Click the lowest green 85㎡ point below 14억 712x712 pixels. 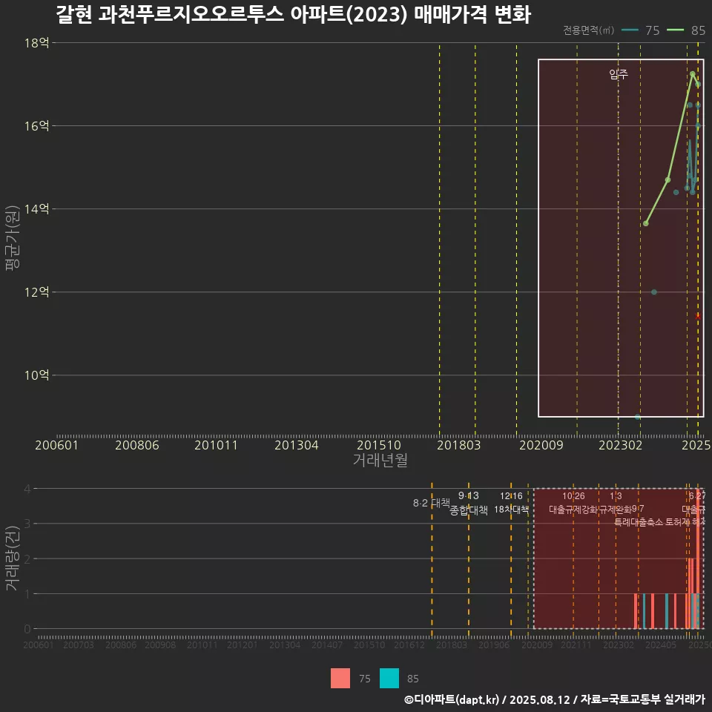646,223
